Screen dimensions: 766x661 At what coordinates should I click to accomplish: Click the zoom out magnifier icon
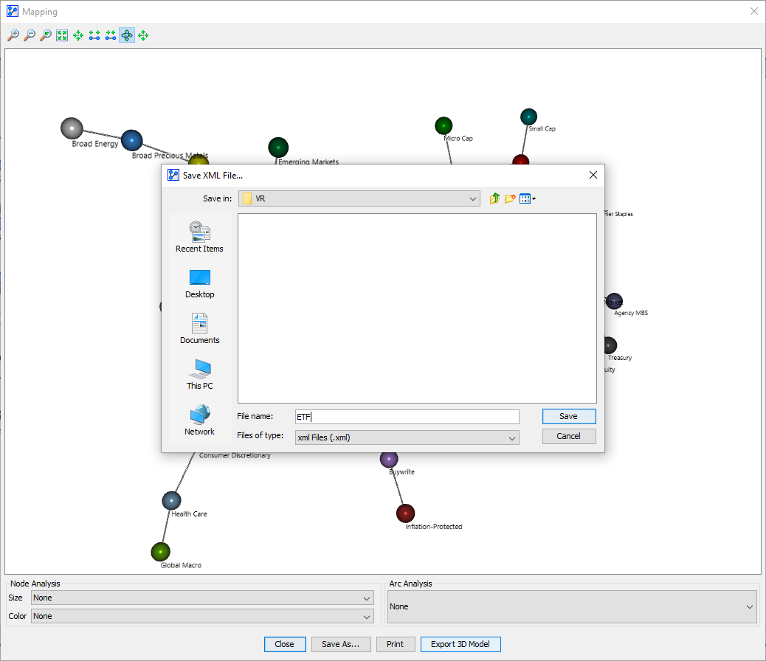point(30,35)
